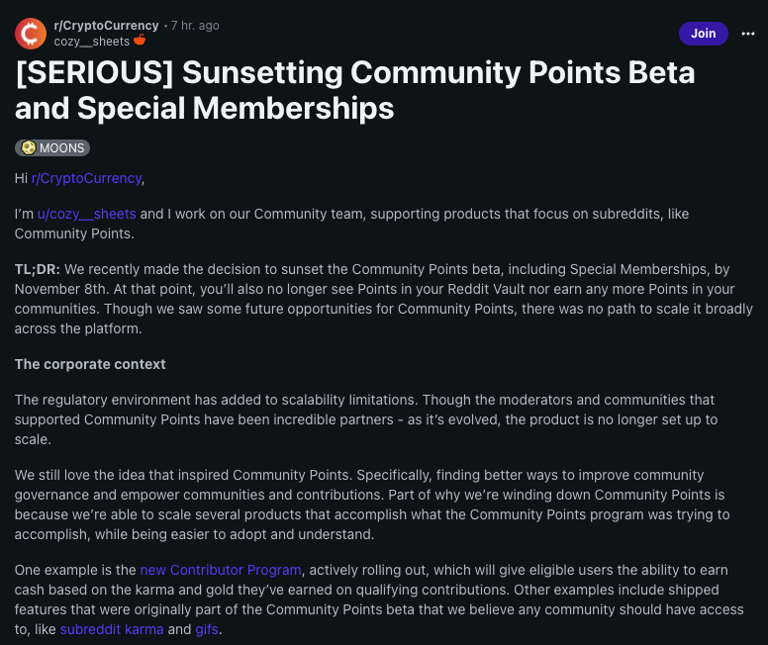The image size is (768, 645).
Task: Open the three-dot post options menu
Action: point(748,34)
